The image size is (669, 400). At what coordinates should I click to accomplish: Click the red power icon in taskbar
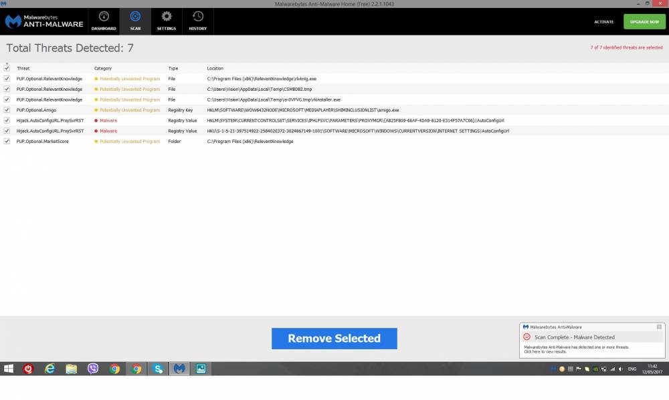(28, 369)
